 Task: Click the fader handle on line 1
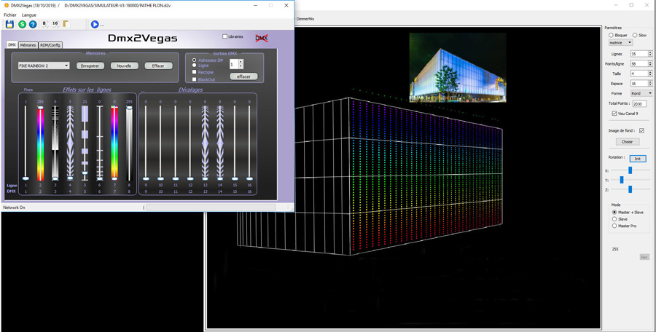26,178
